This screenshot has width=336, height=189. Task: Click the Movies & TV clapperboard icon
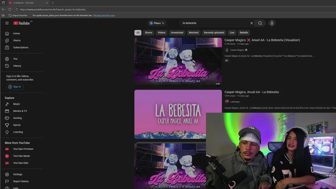pos(7,111)
